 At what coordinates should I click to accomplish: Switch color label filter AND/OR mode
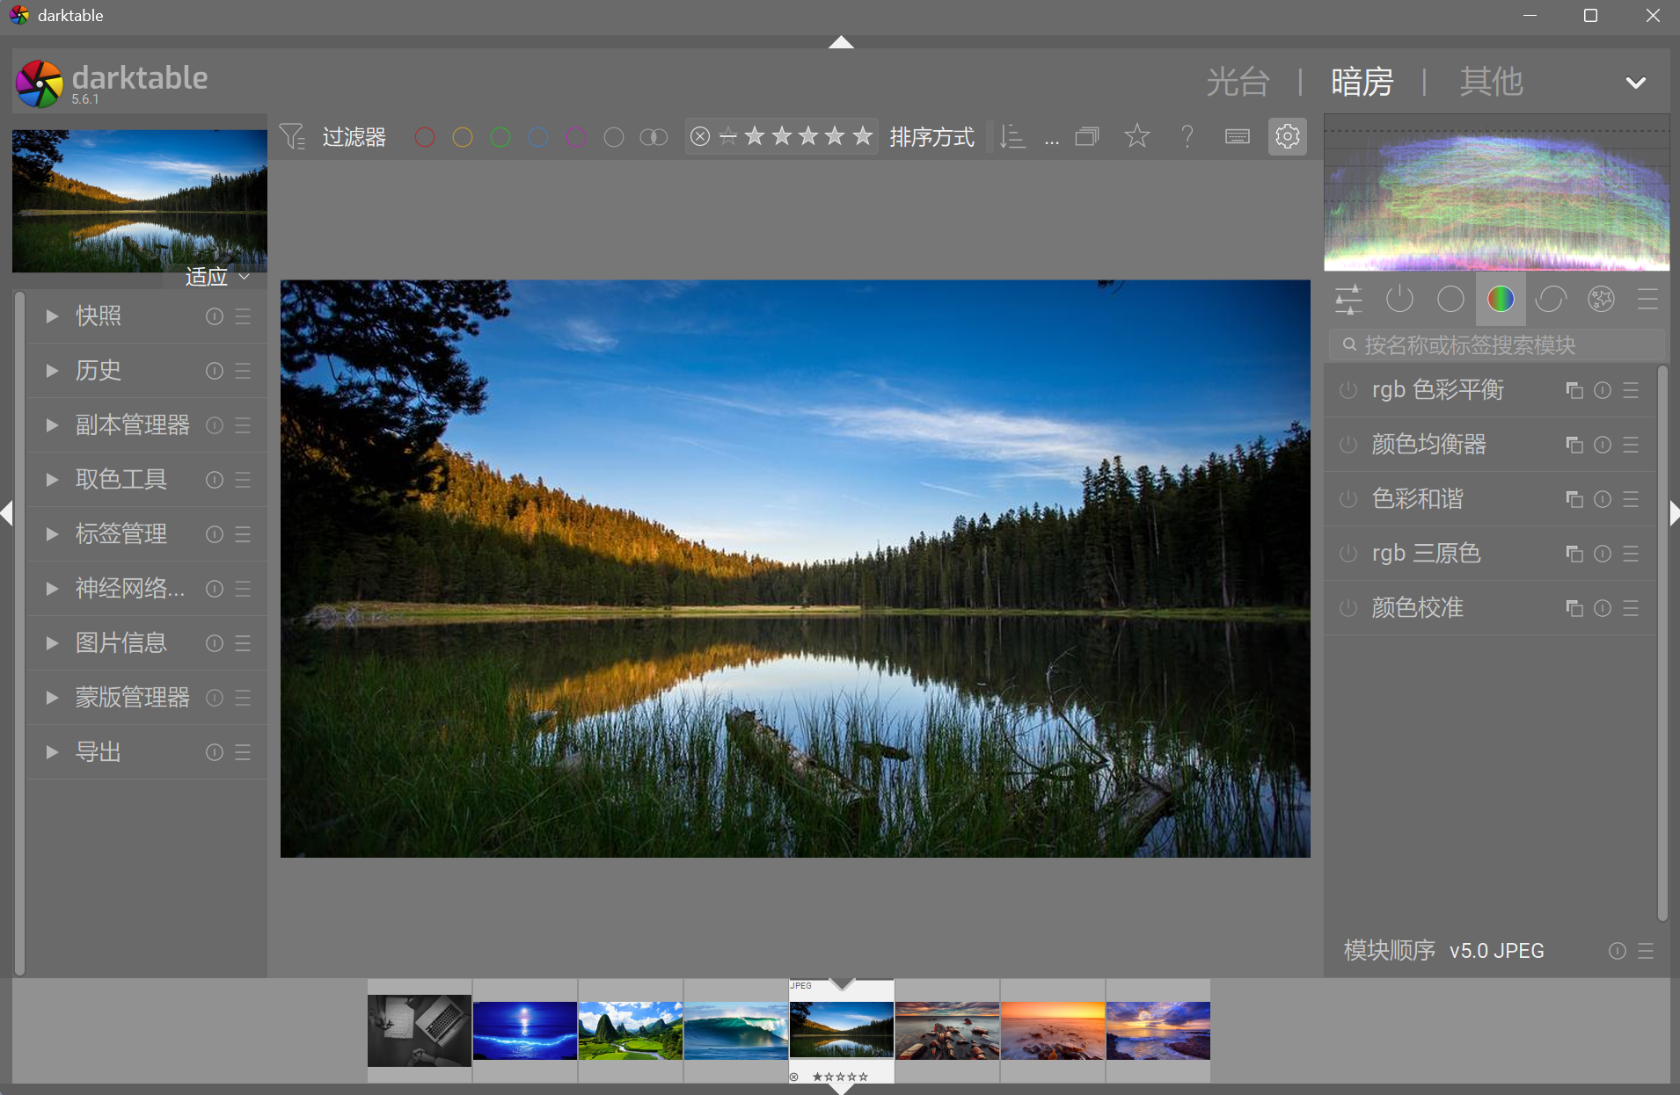point(654,137)
